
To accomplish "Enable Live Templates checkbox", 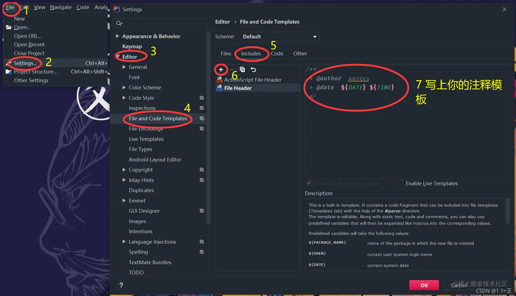I will point(400,183).
